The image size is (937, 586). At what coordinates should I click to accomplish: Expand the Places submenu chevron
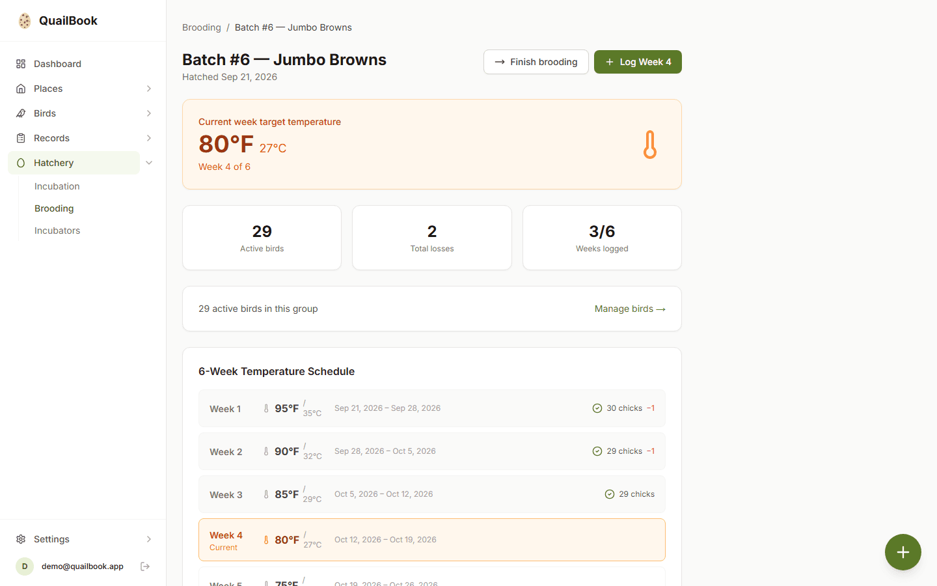[x=149, y=89]
